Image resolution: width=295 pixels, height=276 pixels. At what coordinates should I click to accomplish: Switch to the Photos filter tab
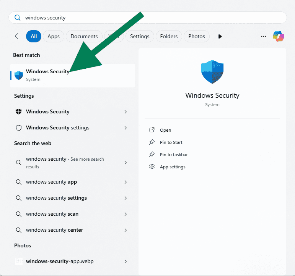pyautogui.click(x=197, y=36)
